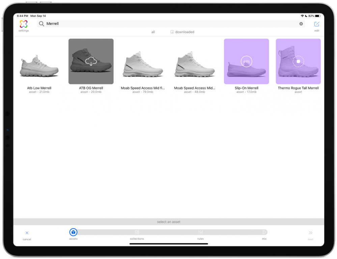Select the assets step cube icon
Screen dimensions: 337x259
(73, 232)
